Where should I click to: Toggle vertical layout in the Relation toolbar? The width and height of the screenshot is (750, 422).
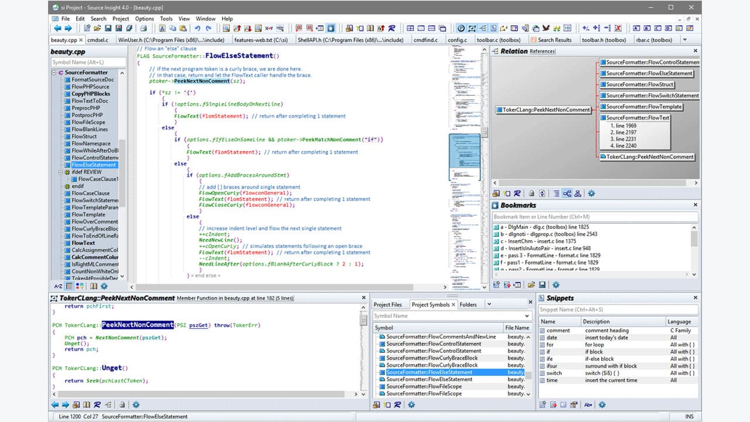click(578, 193)
